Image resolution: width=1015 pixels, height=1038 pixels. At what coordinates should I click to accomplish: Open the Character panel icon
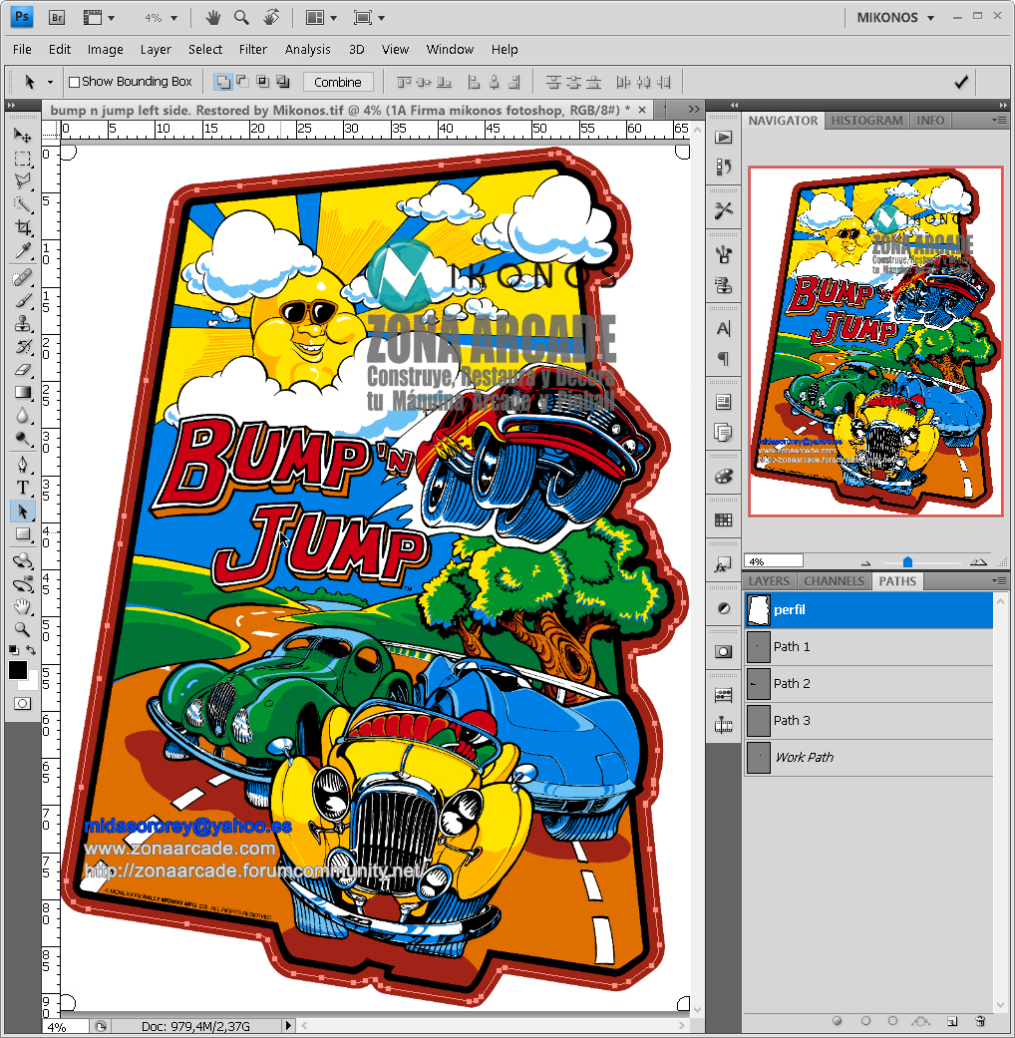pyautogui.click(x=723, y=328)
